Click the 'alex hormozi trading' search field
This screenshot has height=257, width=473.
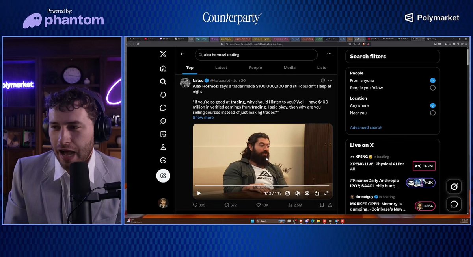[x=256, y=55]
